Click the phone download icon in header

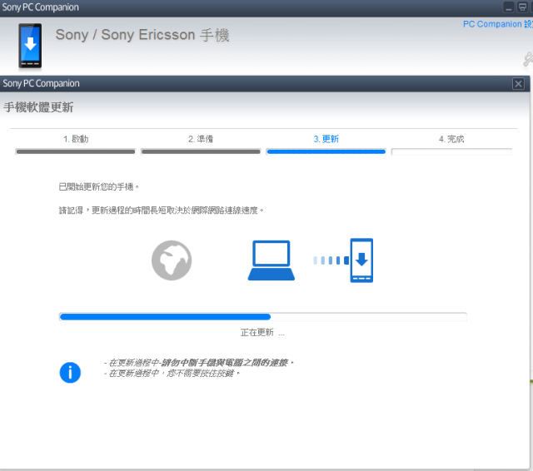pos(30,46)
